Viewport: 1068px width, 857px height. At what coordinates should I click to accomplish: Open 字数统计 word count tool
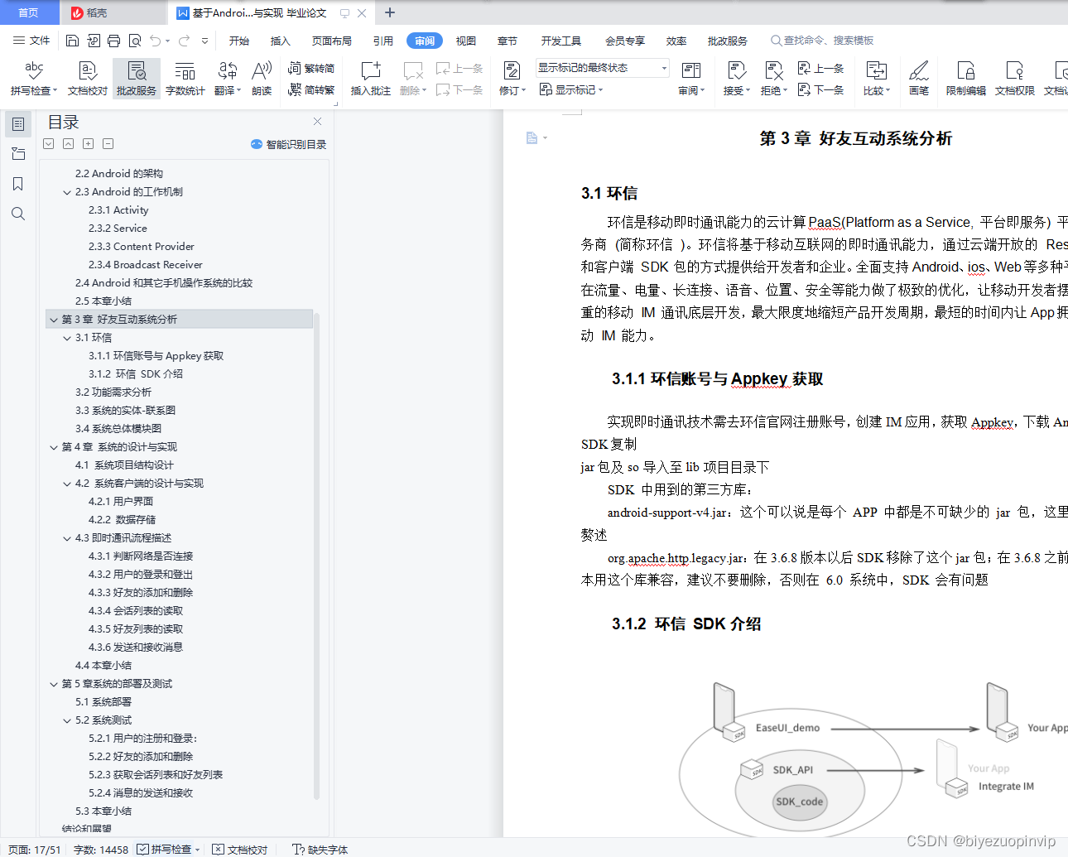[x=185, y=79]
